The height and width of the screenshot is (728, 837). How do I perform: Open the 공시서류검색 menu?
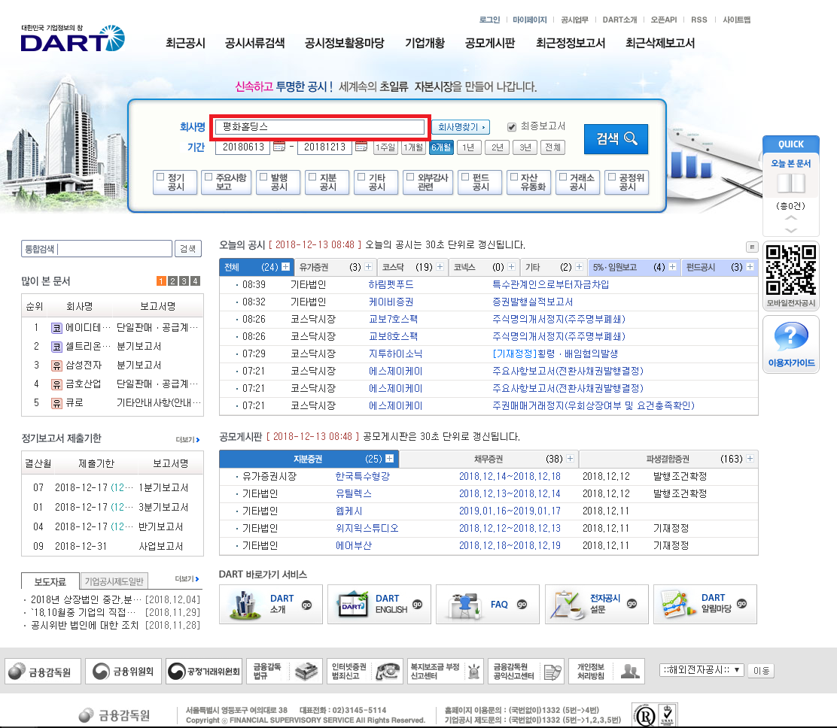tap(254, 43)
